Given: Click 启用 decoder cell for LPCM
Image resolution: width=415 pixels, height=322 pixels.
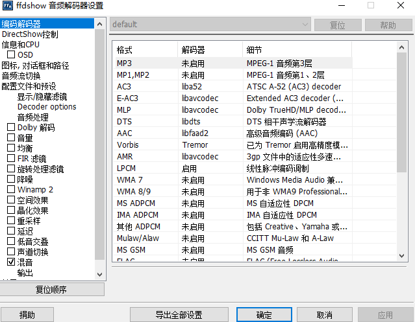Looking at the screenshot, I should coord(189,168).
